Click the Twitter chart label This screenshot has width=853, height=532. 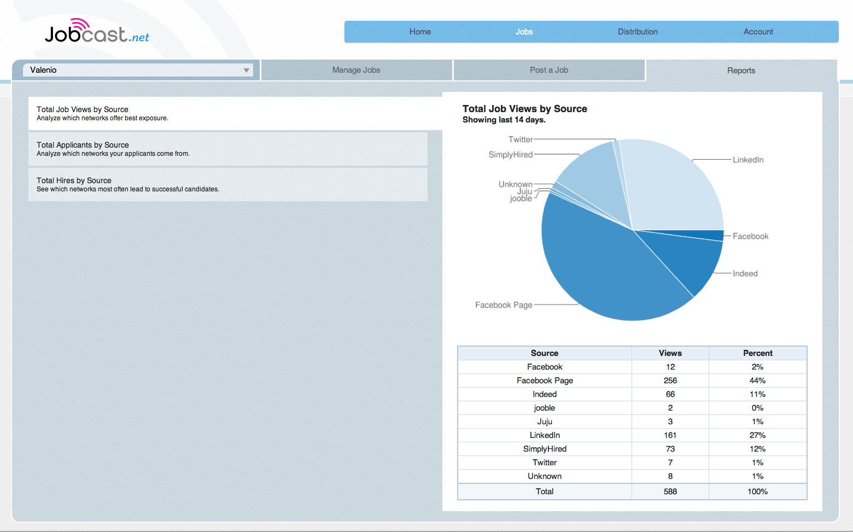tap(521, 139)
